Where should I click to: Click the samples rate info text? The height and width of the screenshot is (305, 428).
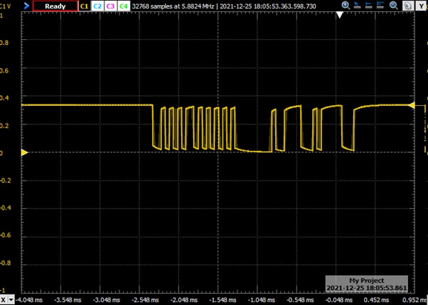174,6
